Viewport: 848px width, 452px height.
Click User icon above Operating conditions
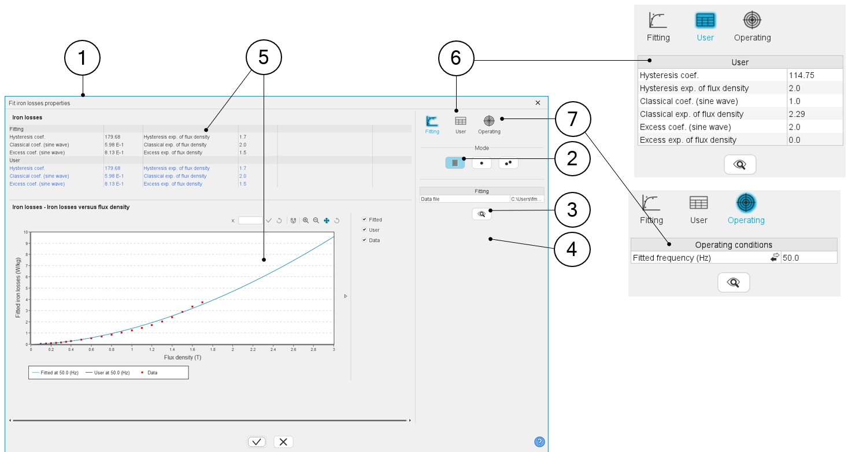(x=698, y=210)
